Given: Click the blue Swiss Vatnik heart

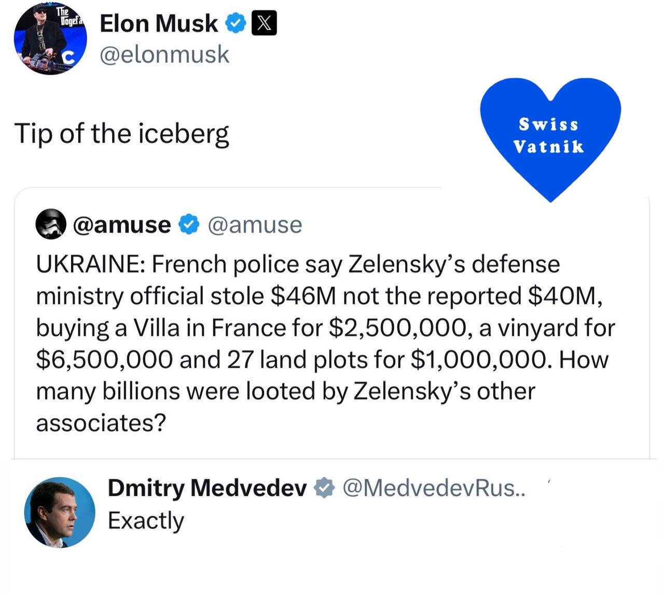Looking at the screenshot, I should coord(550,136).
